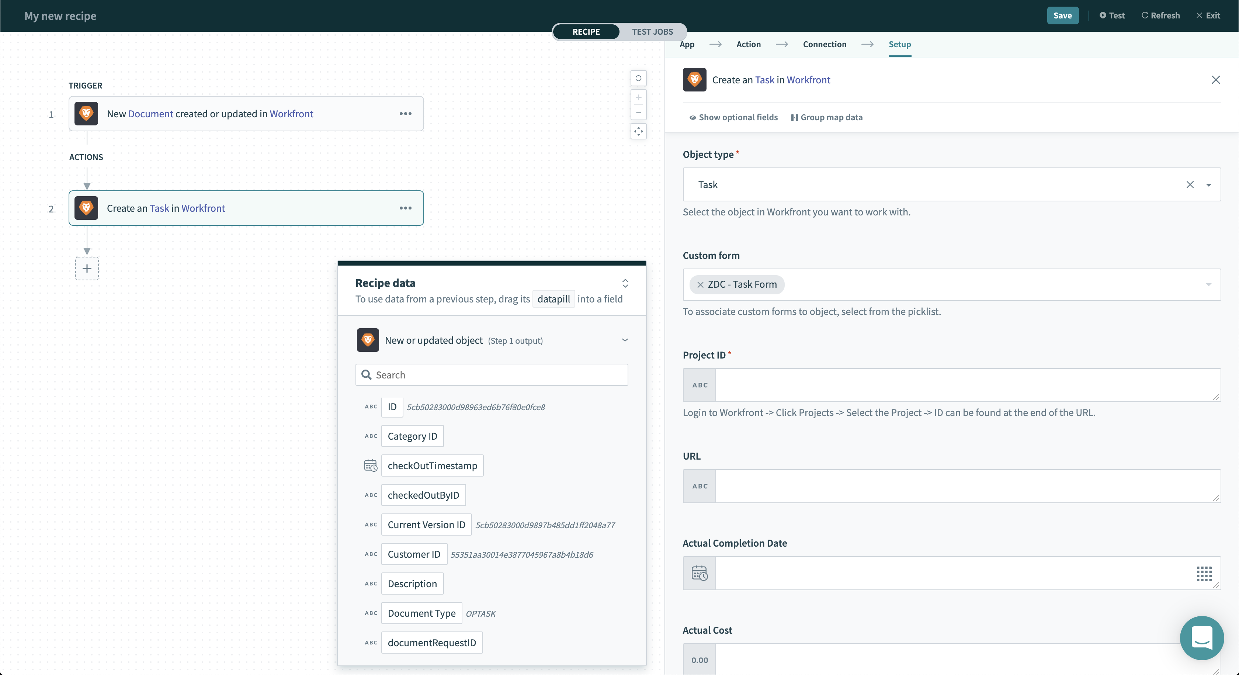1239x675 pixels.
Task: Go to the Connection tab
Action: 825,44
